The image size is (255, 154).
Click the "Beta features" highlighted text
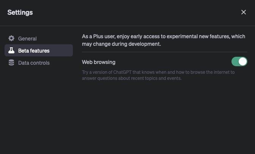point(34,51)
